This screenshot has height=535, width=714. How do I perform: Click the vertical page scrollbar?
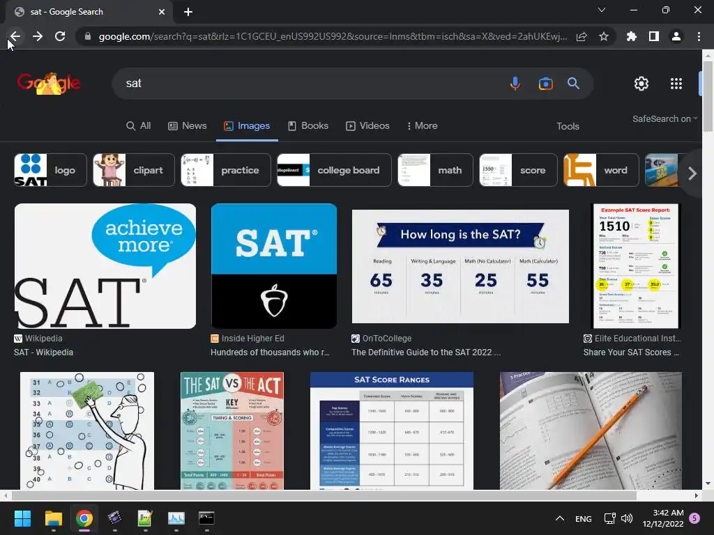pos(708,95)
